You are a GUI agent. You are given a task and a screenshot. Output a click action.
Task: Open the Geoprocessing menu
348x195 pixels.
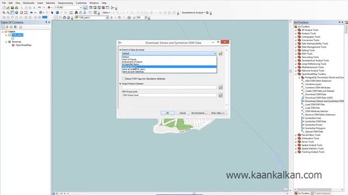point(65,3)
